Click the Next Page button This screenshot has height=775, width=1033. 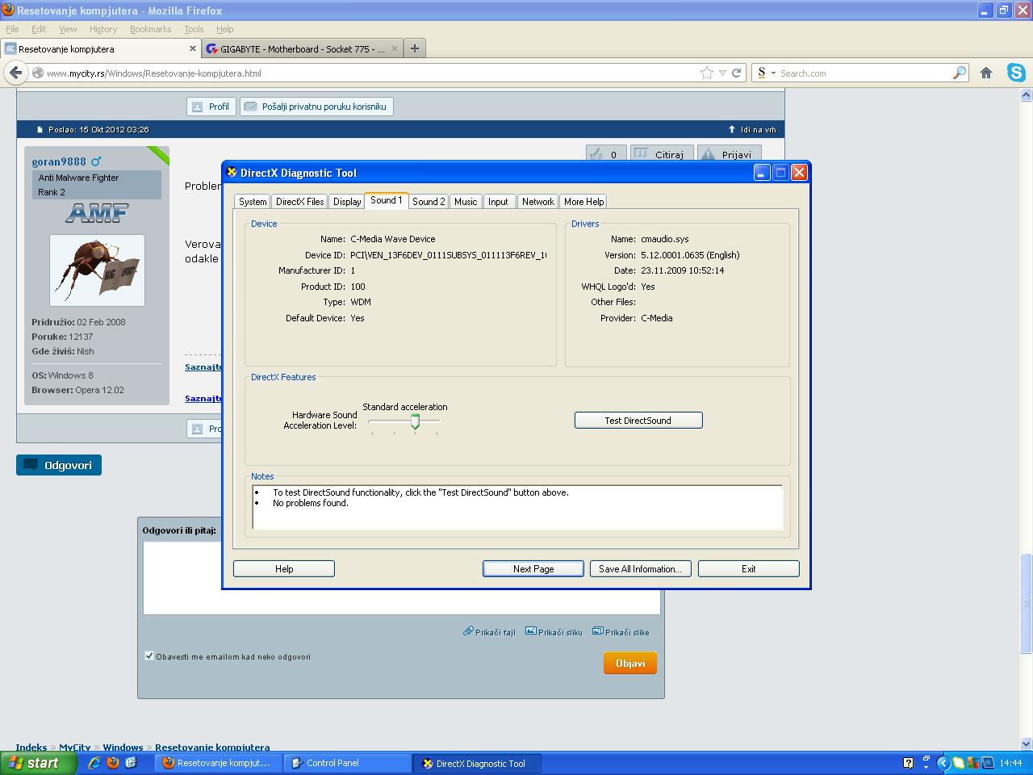coord(533,569)
